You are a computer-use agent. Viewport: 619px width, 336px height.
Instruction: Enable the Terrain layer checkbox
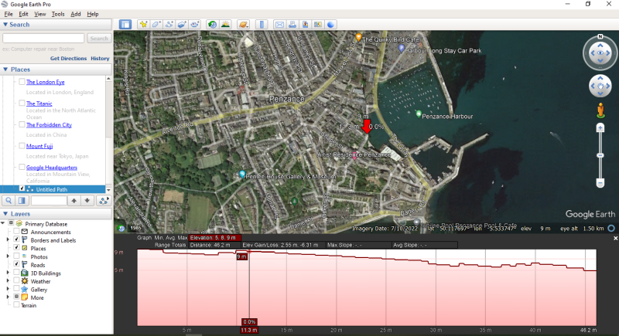click(16, 305)
